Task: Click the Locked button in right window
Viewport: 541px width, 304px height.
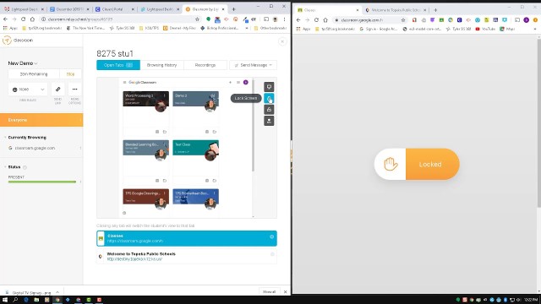Action: tap(432, 164)
